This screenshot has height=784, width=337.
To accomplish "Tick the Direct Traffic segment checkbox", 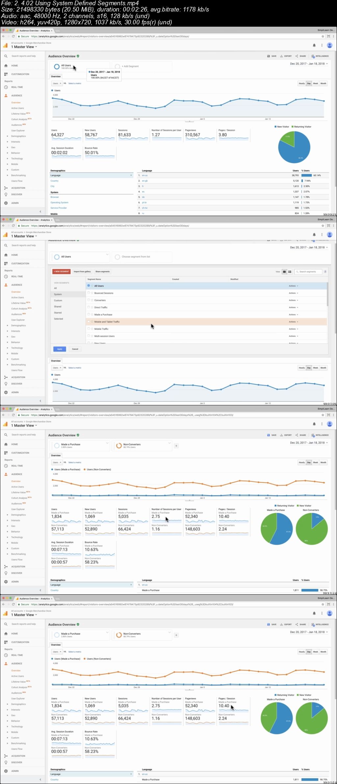I will [89, 307].
